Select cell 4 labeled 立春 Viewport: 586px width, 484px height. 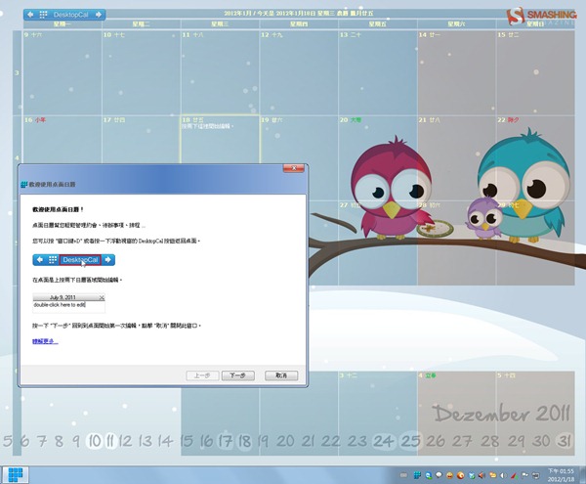click(457, 413)
